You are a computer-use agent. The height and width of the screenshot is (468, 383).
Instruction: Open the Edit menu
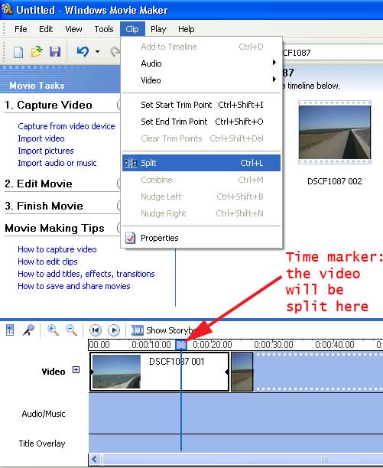[x=46, y=29]
